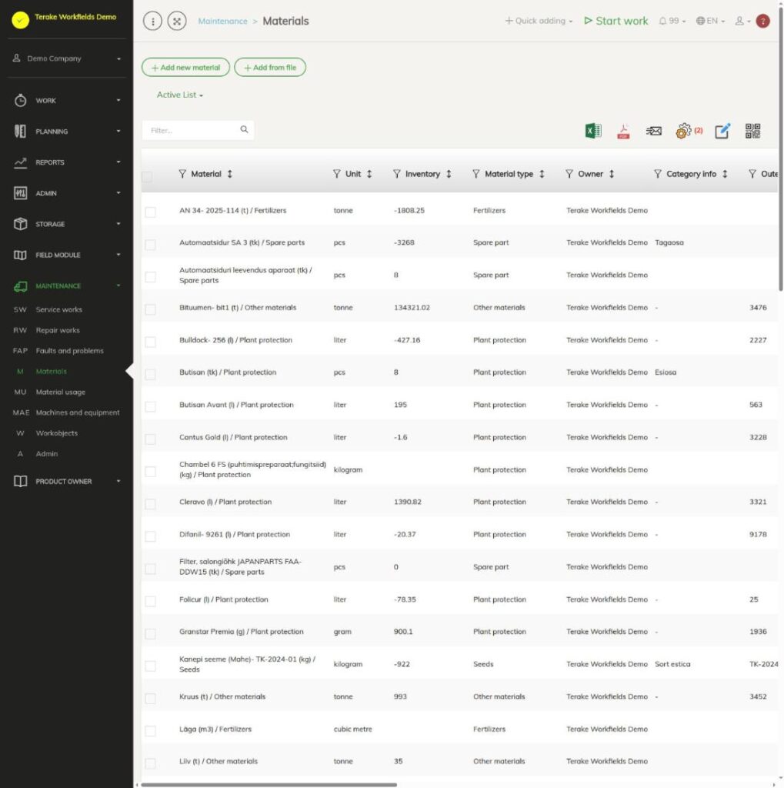Image resolution: width=784 pixels, height=788 pixels.
Task: Expand the Work sidebar section
Action: click(x=67, y=101)
